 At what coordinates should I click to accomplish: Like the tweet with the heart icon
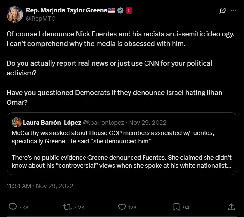point(122,207)
